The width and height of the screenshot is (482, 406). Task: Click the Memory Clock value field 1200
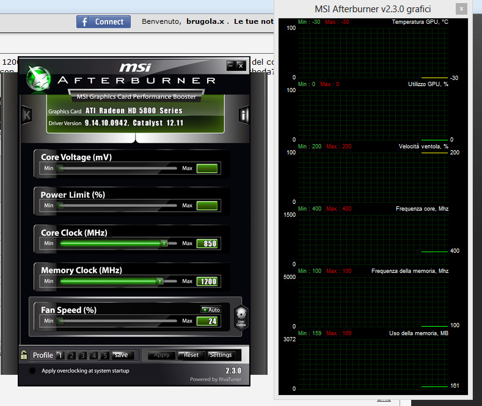click(207, 281)
